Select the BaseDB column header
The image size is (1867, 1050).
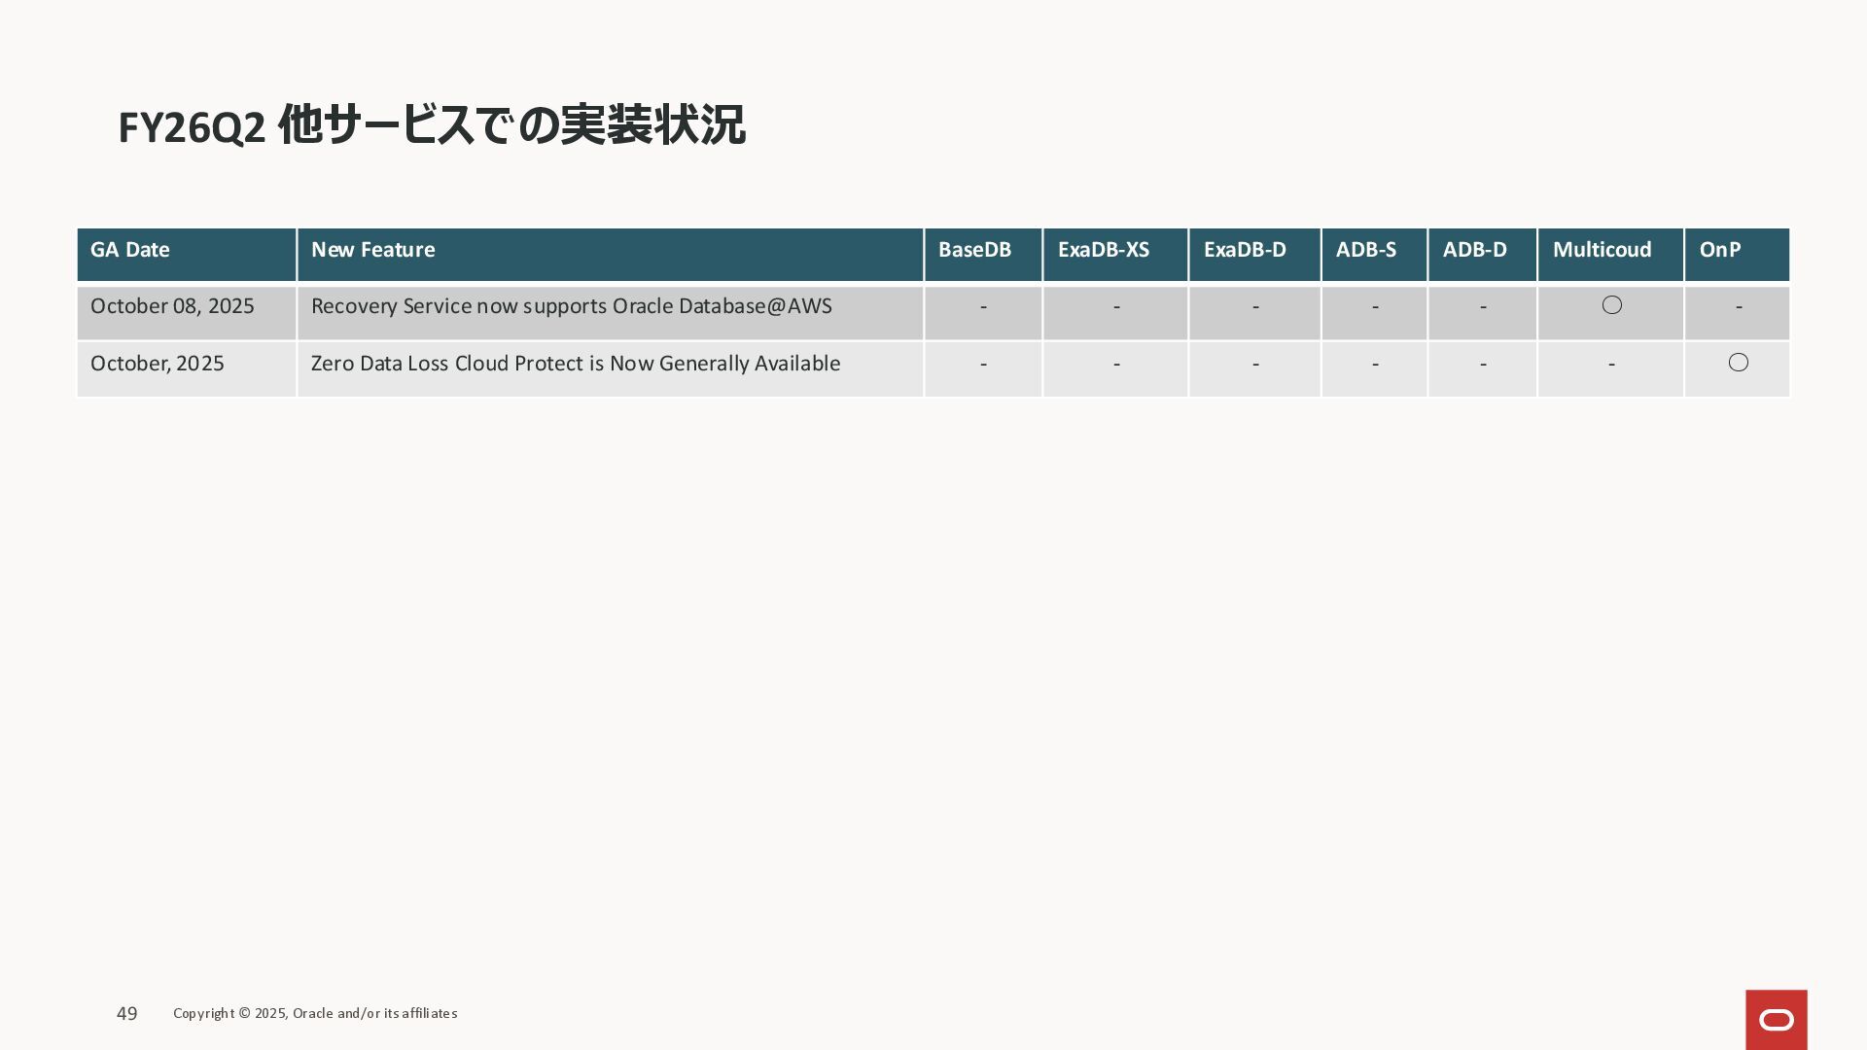(974, 250)
